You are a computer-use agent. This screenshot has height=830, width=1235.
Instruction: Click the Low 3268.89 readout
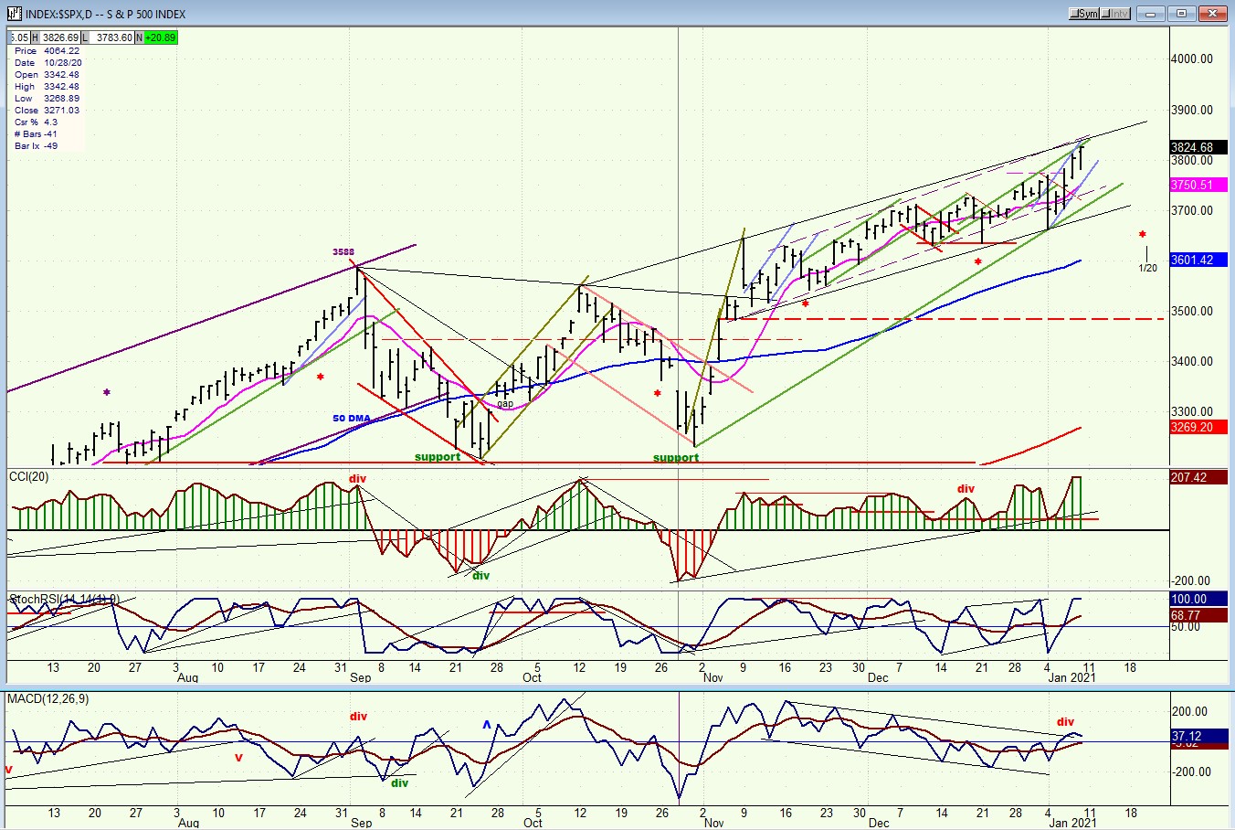tap(47, 99)
